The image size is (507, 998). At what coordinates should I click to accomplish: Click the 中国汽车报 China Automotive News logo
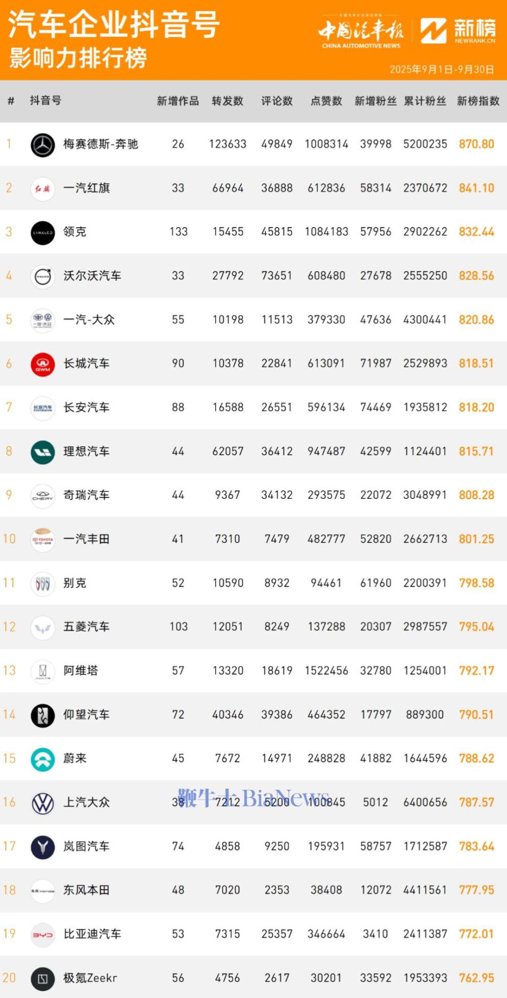pos(361,32)
